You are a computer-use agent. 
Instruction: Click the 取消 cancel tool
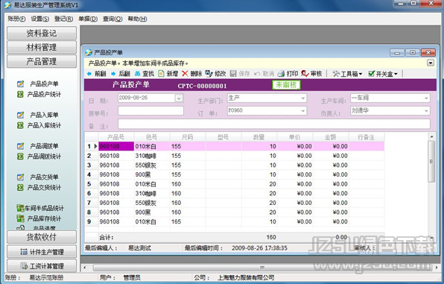click(x=264, y=74)
